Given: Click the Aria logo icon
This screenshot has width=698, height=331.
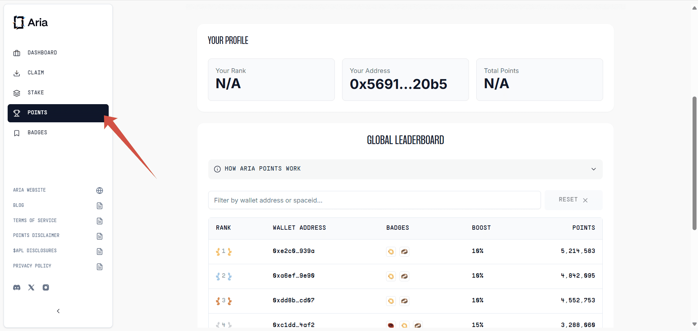Looking at the screenshot, I should click(x=19, y=23).
